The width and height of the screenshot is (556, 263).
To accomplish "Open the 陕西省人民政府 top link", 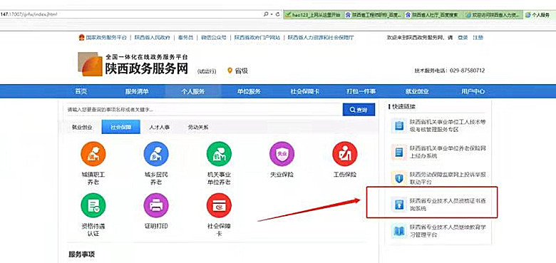I will (x=152, y=38).
